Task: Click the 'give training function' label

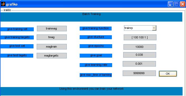Action: click(96, 28)
